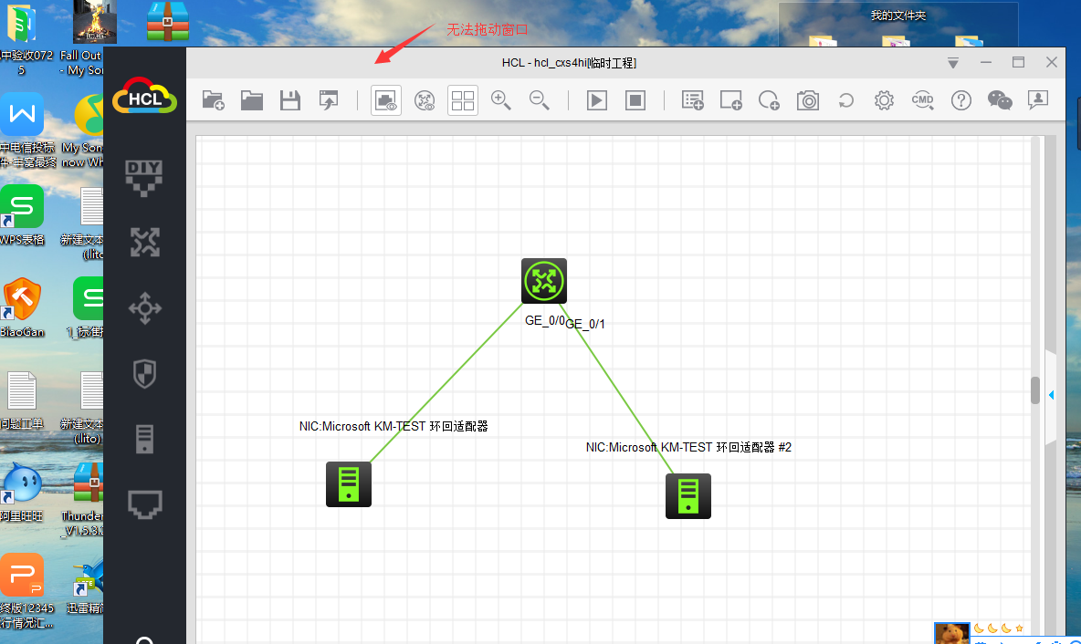
Task: Toggle the grid display button
Action: coord(463,100)
